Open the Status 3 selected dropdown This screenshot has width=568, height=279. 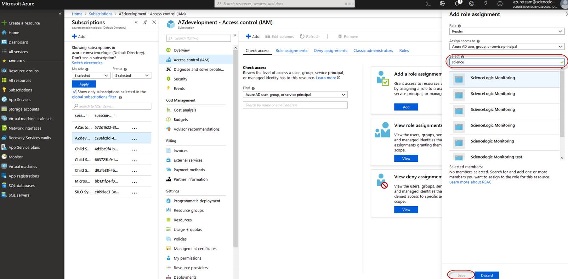[x=132, y=76]
